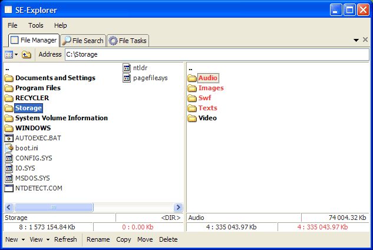Image resolution: width=373 pixels, height=250 pixels.
Task: Click the pagefile.sys file icon
Action: point(127,78)
